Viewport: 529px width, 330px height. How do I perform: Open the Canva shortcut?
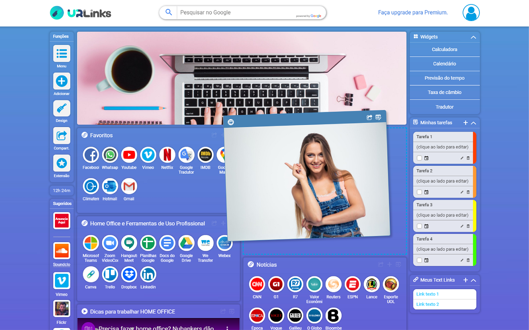pos(91,275)
